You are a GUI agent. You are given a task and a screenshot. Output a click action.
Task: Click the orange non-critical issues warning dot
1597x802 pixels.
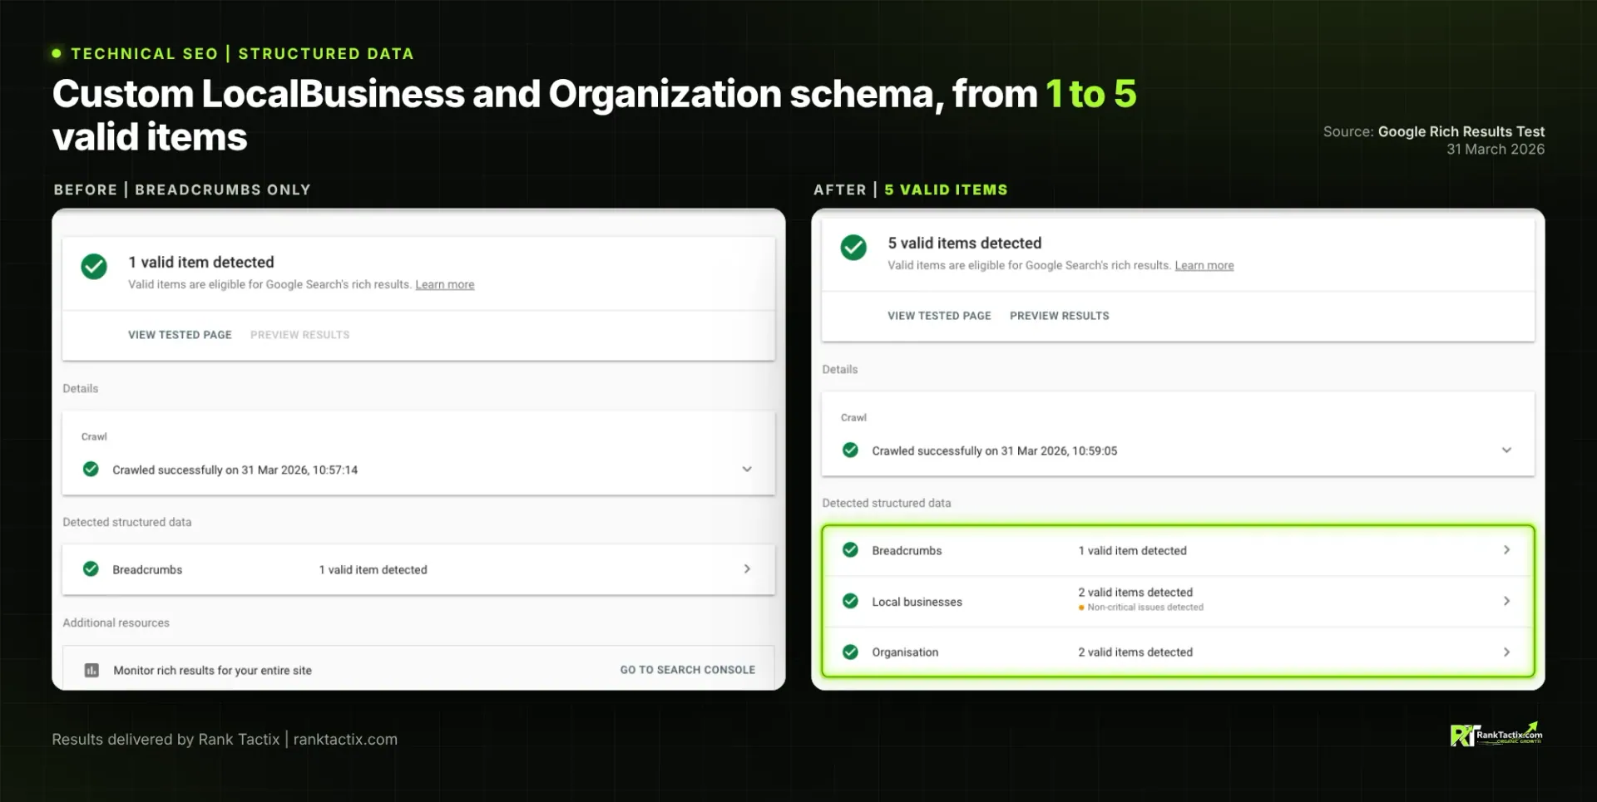(x=1081, y=608)
